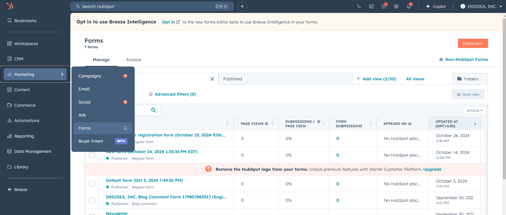Image resolution: width=506 pixels, height=215 pixels.
Task: Click the Campaigns upgrade arrow icon
Action: pyautogui.click(x=125, y=76)
